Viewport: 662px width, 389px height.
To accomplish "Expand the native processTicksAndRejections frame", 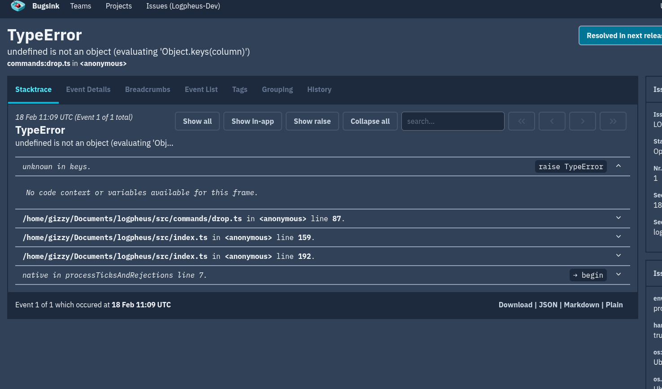I will point(618,275).
